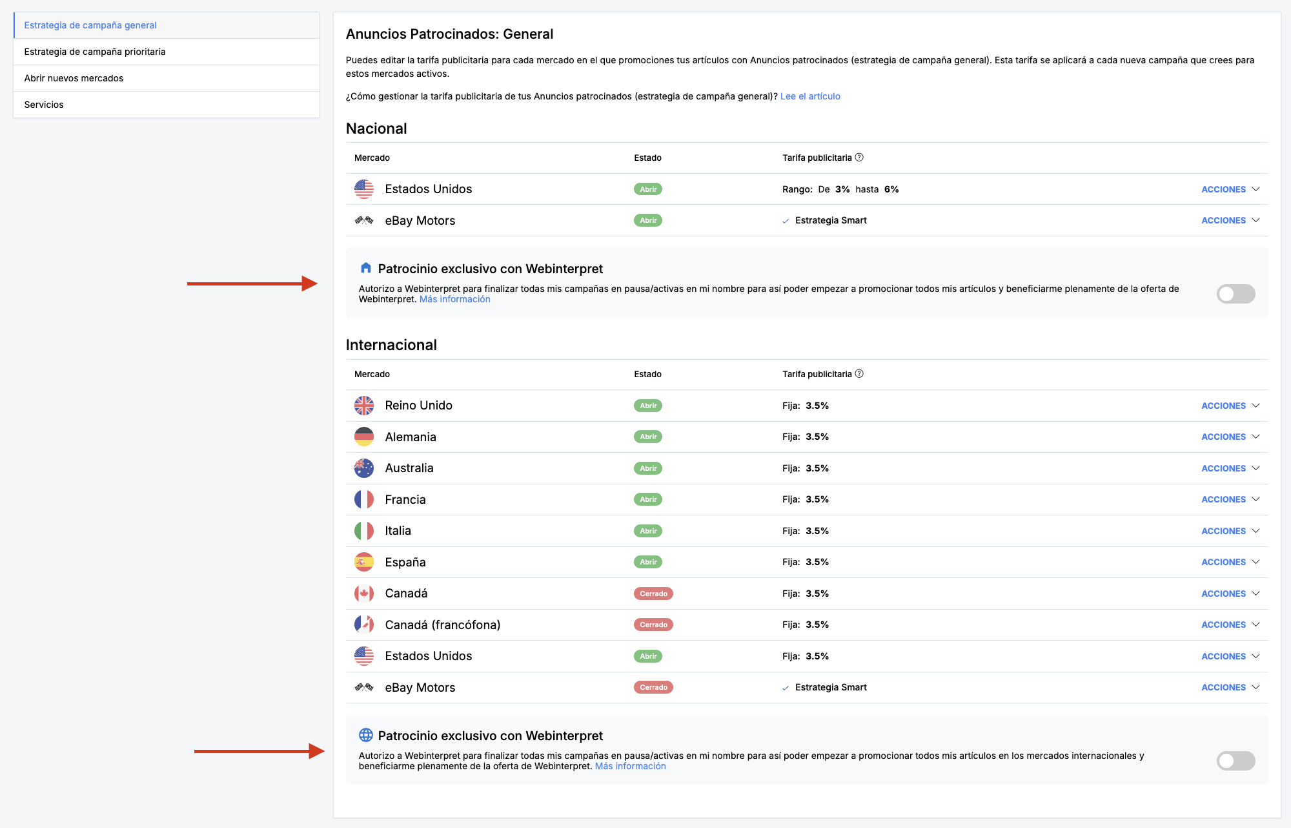Click the Cerrado status badge for Canadá
The width and height of the screenshot is (1291, 828).
coord(653,594)
